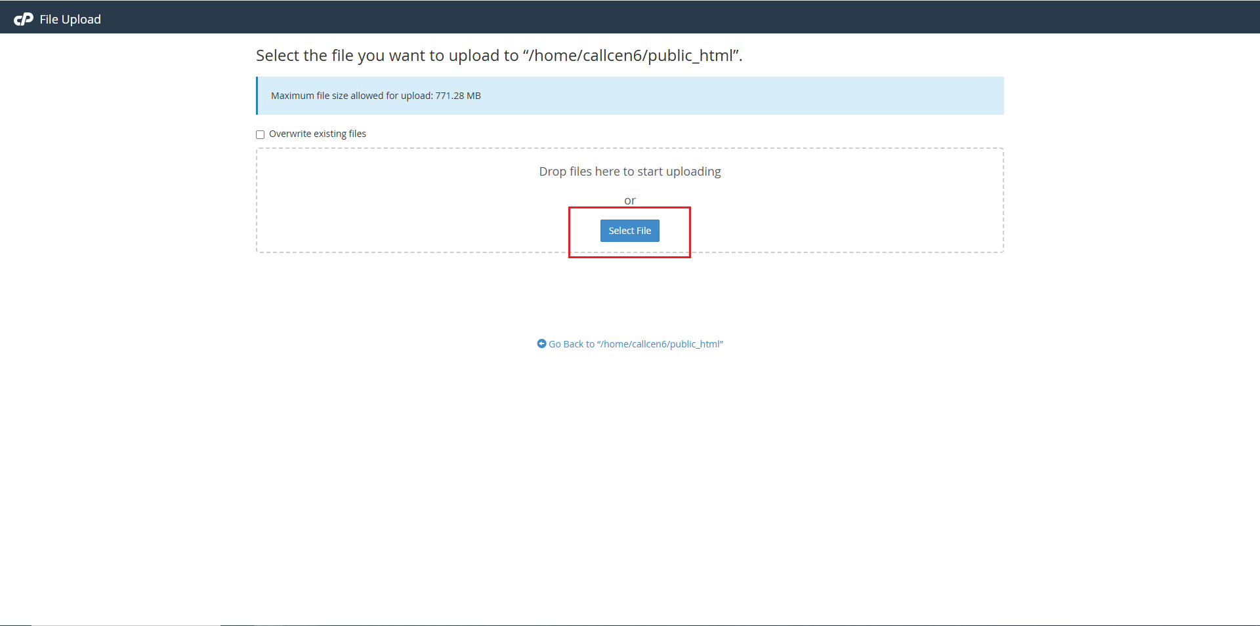This screenshot has height=626, width=1260.
Task: Click the File Upload title in header
Action: pos(70,19)
